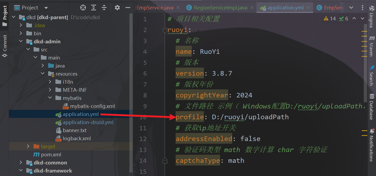Switch to the EmpService.java tab
The image size is (376, 176).
pyautogui.click(x=155, y=8)
